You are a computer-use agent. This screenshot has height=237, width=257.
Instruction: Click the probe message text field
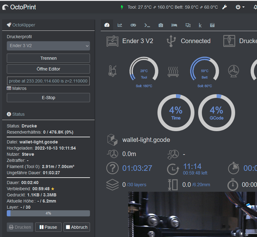(48, 81)
